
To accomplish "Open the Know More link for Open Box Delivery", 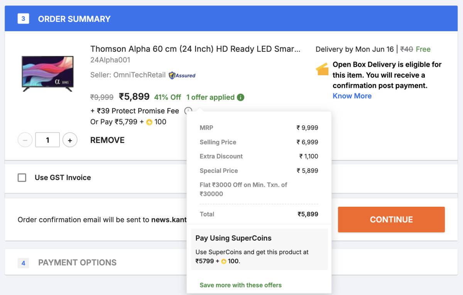I will point(352,96).
